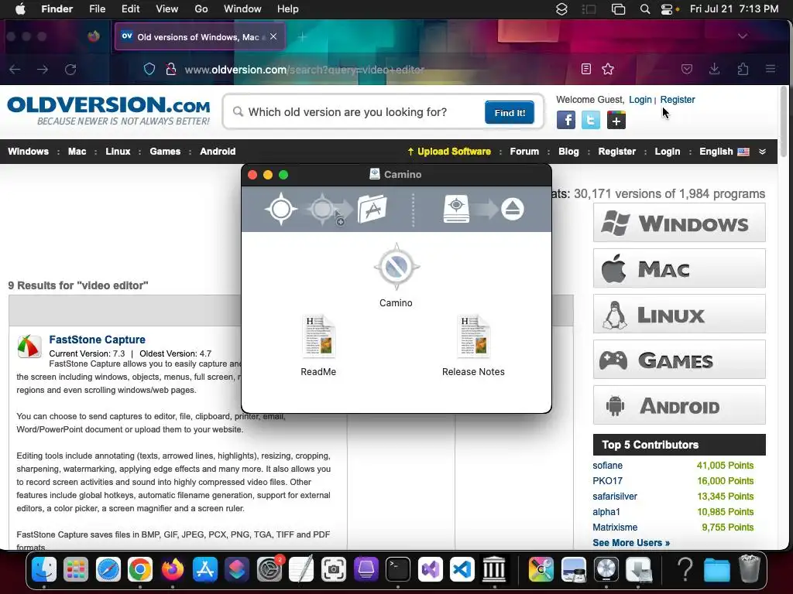Open the Help menu in menu bar
The image size is (793, 594).
click(288, 9)
